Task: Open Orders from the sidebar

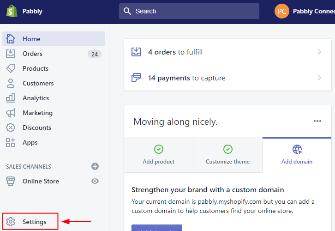Action: pos(32,54)
